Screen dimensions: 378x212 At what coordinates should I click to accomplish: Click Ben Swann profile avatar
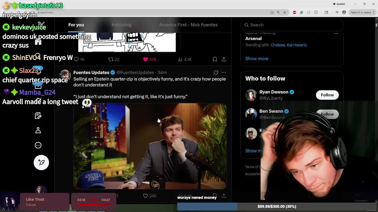pos(251,114)
